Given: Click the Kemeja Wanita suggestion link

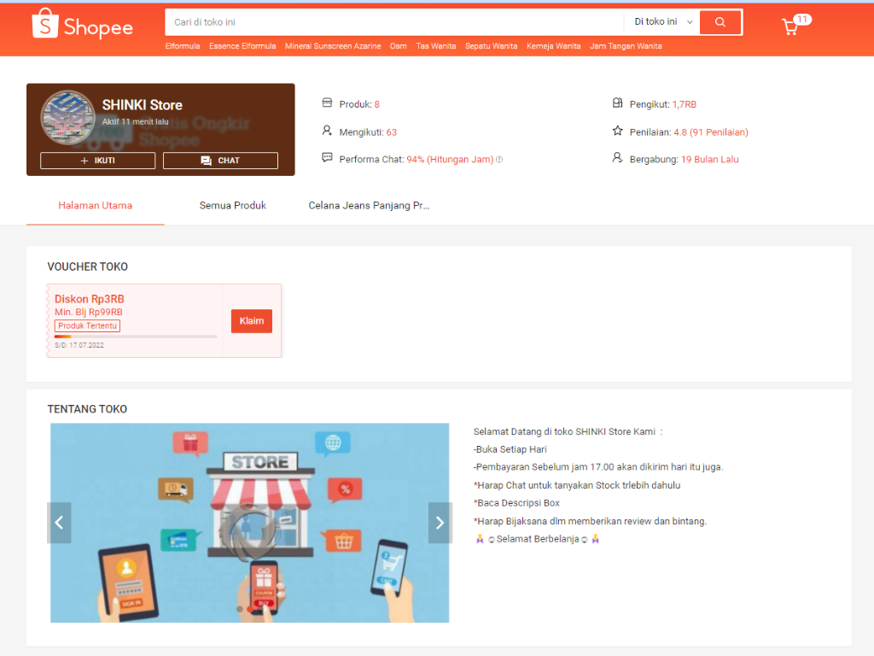Looking at the screenshot, I should [x=553, y=46].
